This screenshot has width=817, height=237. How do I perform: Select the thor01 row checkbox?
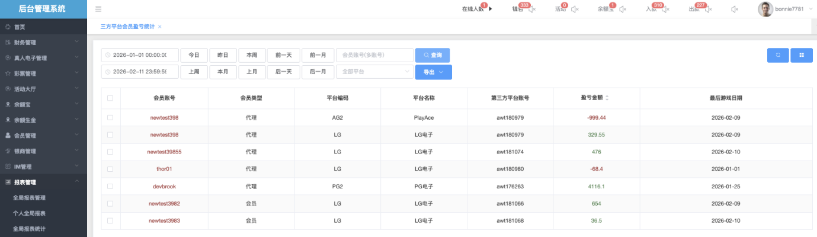click(110, 169)
